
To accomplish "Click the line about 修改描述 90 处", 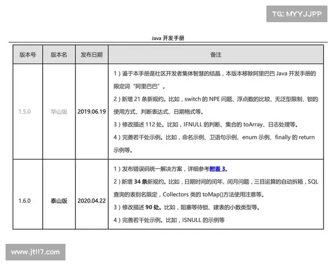I will click(186, 207).
